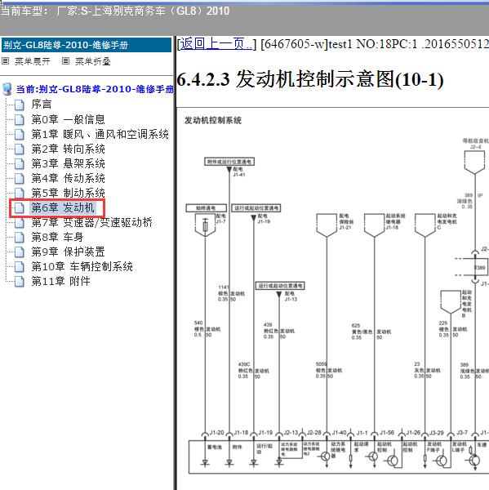489x490 pixels.
Task: Click the page icon next to 第0章
Action: click(20, 120)
